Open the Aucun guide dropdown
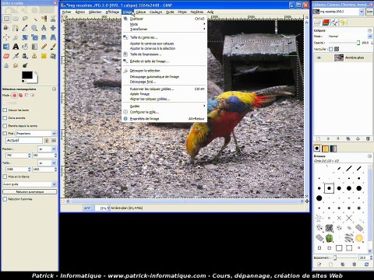Image resolution: width=374 pixels, height=280 pixels. click(x=30, y=184)
